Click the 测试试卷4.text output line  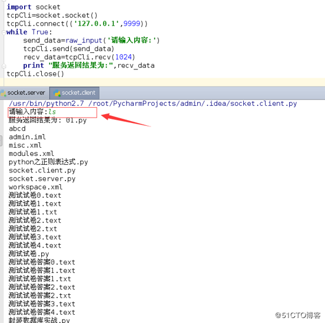35,245
